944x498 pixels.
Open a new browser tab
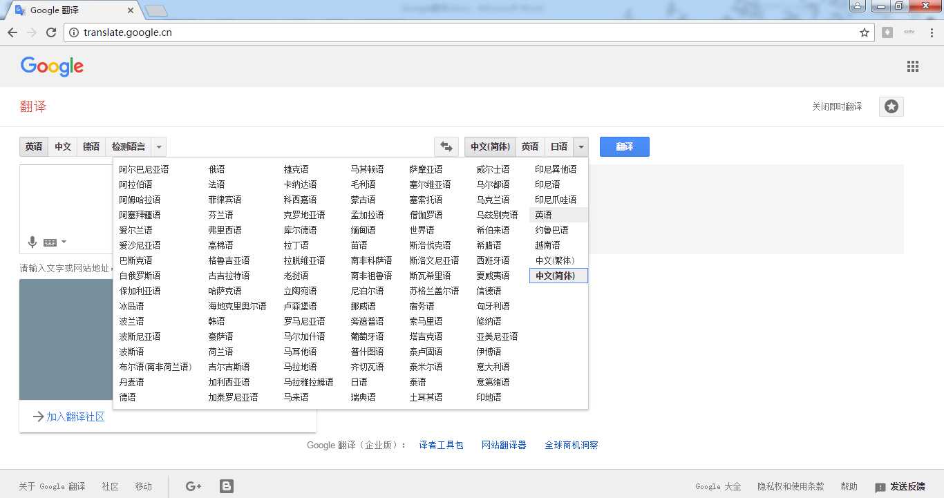[156, 10]
